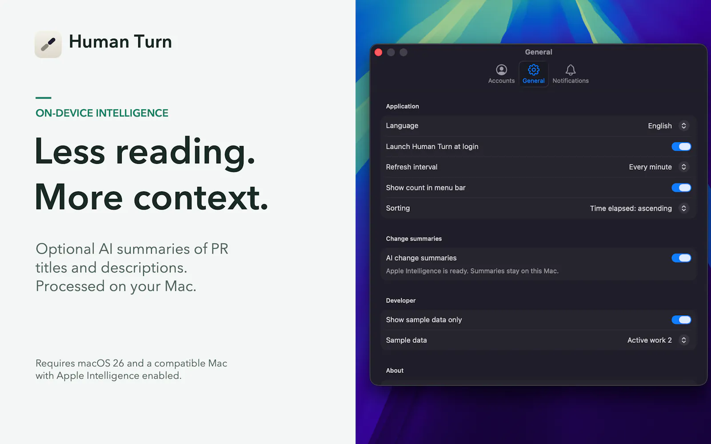The image size is (711, 444).
Task: Turn off AI change summaries switch
Action: pyautogui.click(x=681, y=258)
